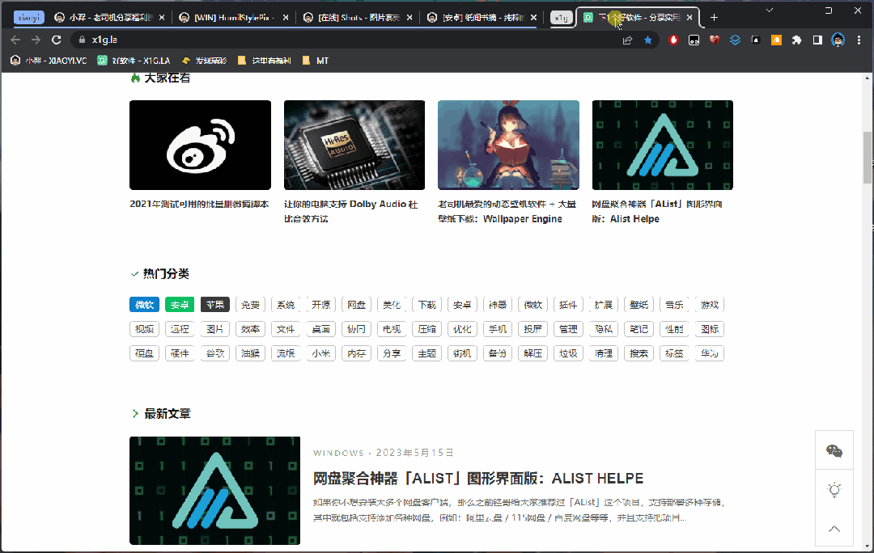Toggle dark mode with the light bulb icon

point(834,489)
